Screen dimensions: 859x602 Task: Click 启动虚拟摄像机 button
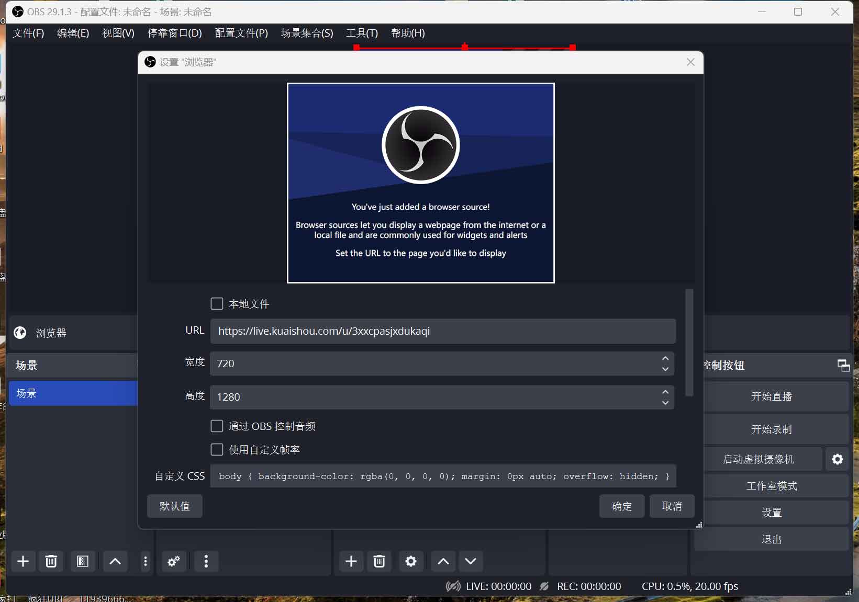coord(758,459)
